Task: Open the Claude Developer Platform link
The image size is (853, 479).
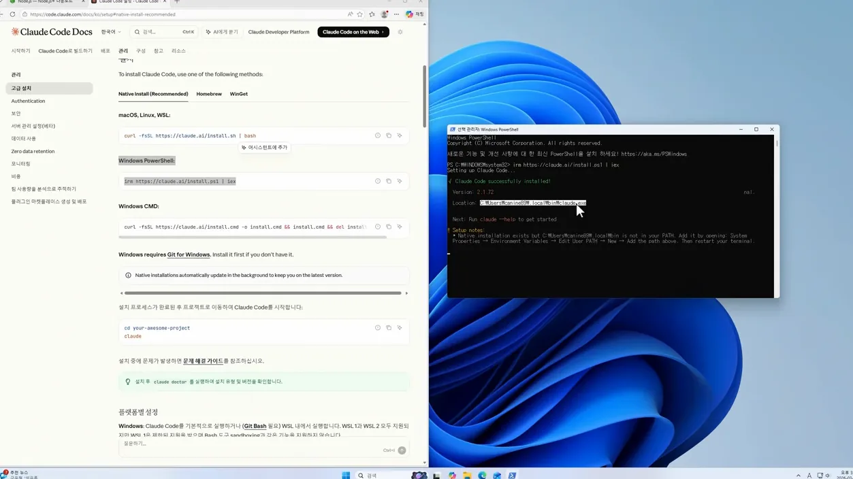Action: click(278, 32)
